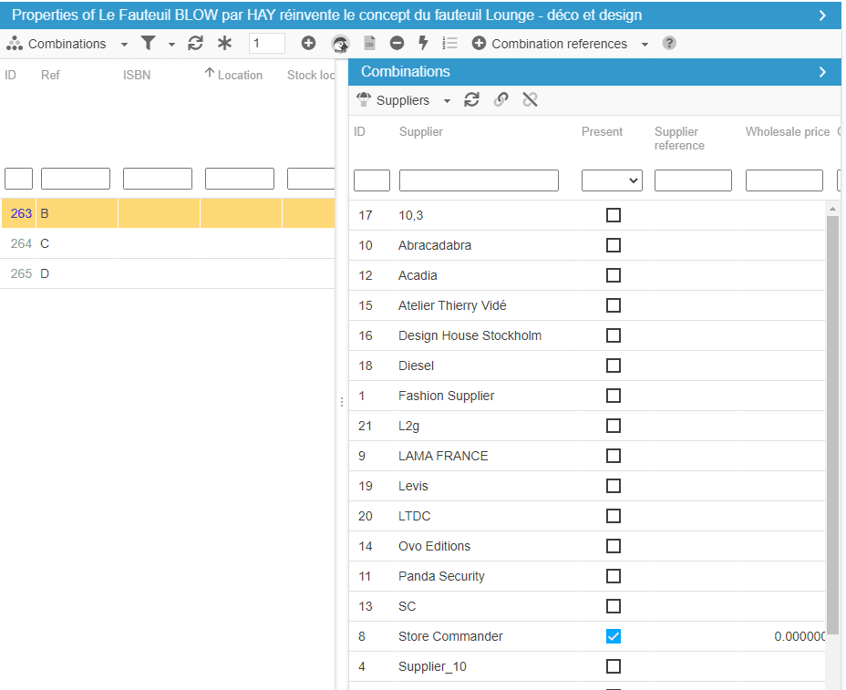Click the link chain icon in Suppliers toolbar
The image size is (846, 690).
point(500,100)
